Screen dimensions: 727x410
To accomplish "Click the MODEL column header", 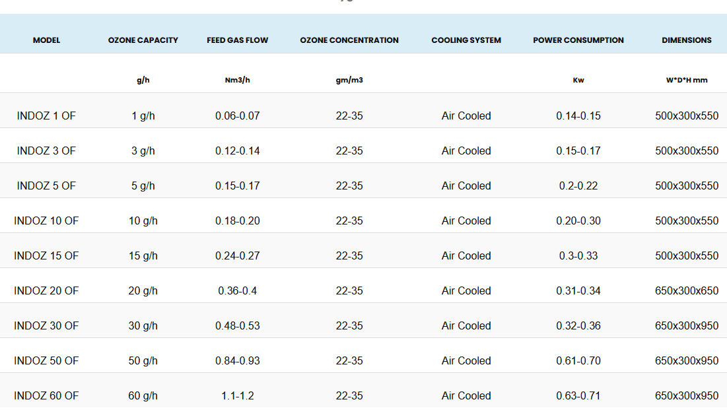I will pos(46,40).
